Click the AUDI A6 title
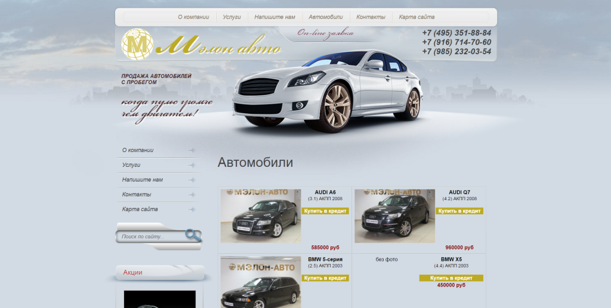 click(325, 192)
